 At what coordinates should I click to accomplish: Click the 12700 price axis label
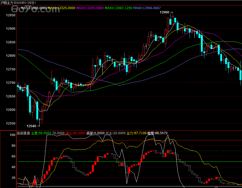[x=11, y=83]
